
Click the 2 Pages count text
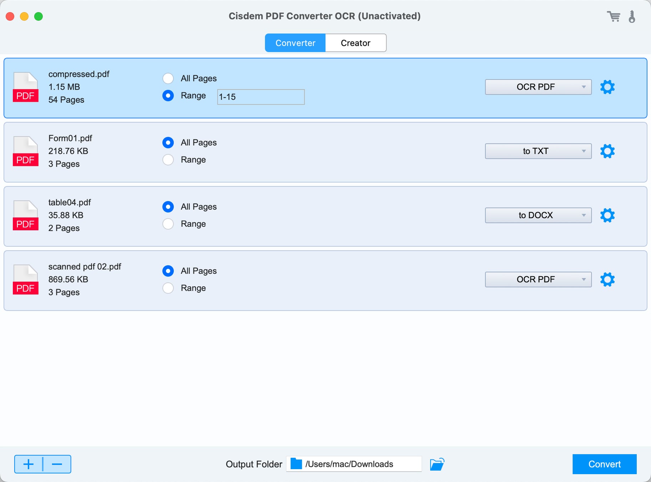tap(64, 228)
